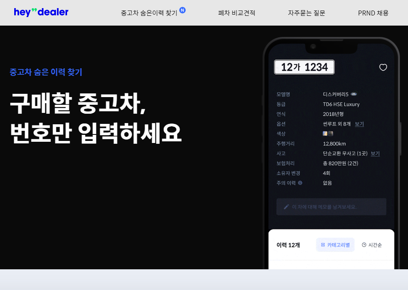Click the category grid icon on 카테고리별 button
This screenshot has height=290, width=408.
[x=322, y=245]
